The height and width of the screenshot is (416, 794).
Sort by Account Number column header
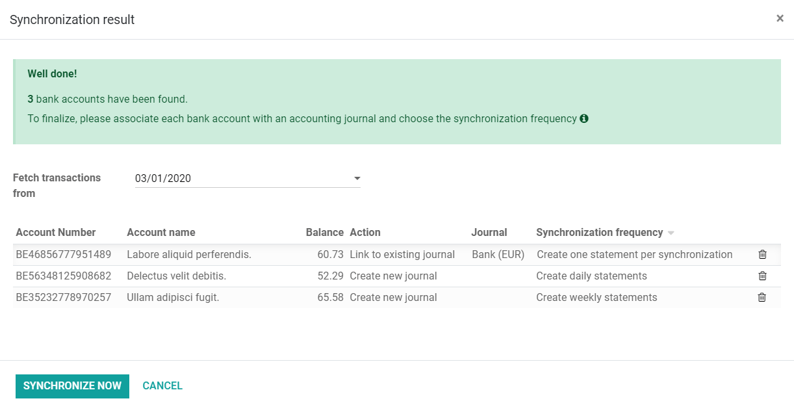(x=56, y=232)
